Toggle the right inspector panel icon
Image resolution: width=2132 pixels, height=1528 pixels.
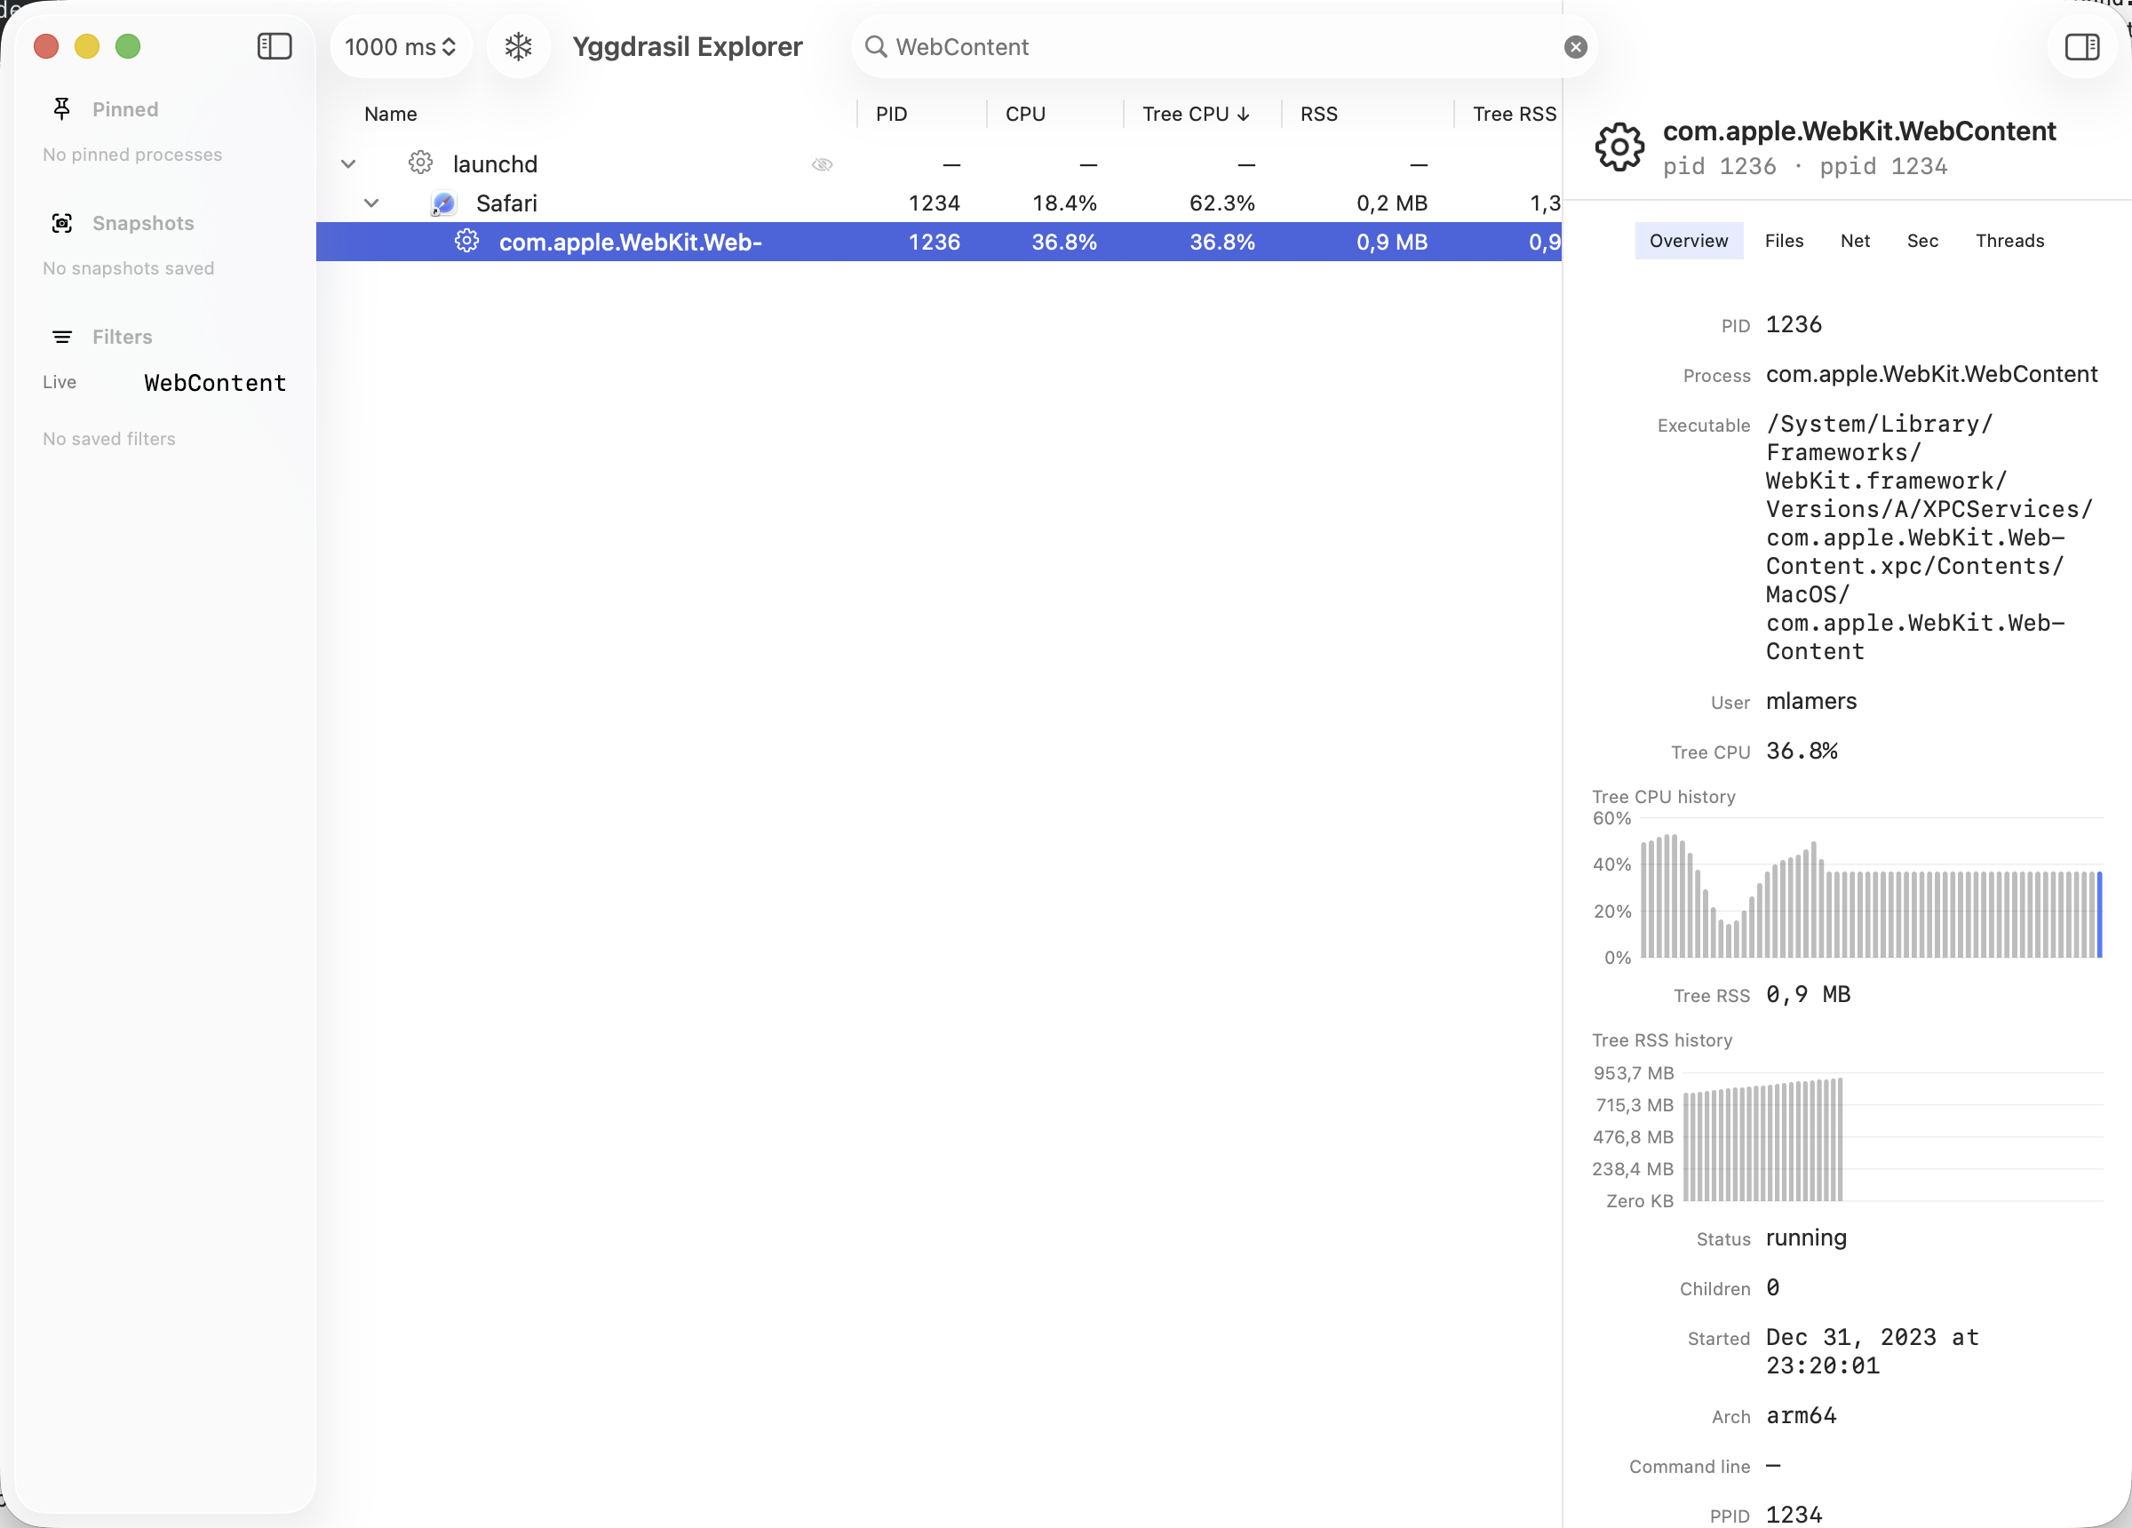(2081, 46)
